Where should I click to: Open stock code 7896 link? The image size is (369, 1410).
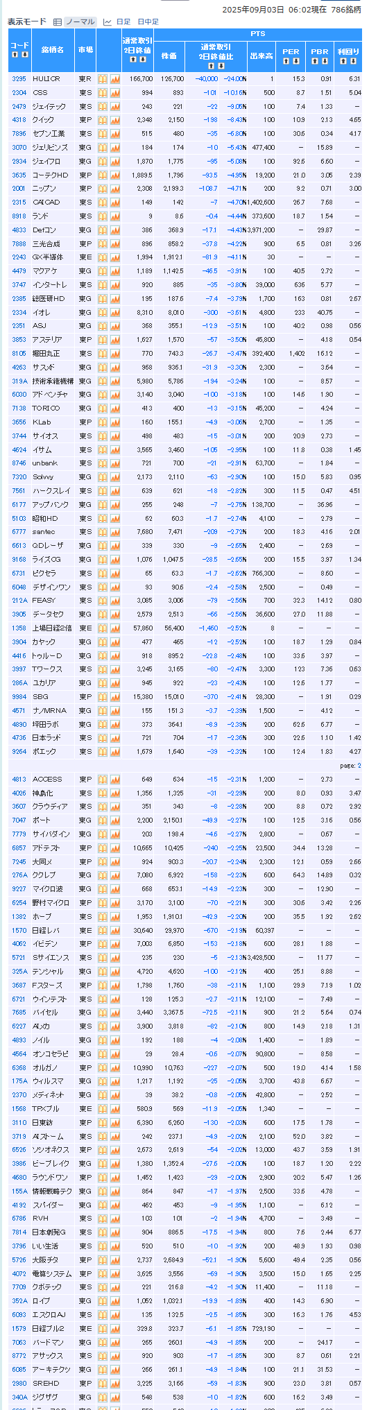(x=19, y=134)
